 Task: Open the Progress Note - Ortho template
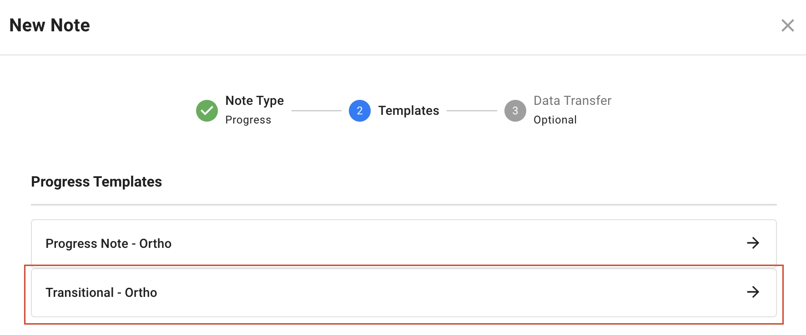coord(404,243)
